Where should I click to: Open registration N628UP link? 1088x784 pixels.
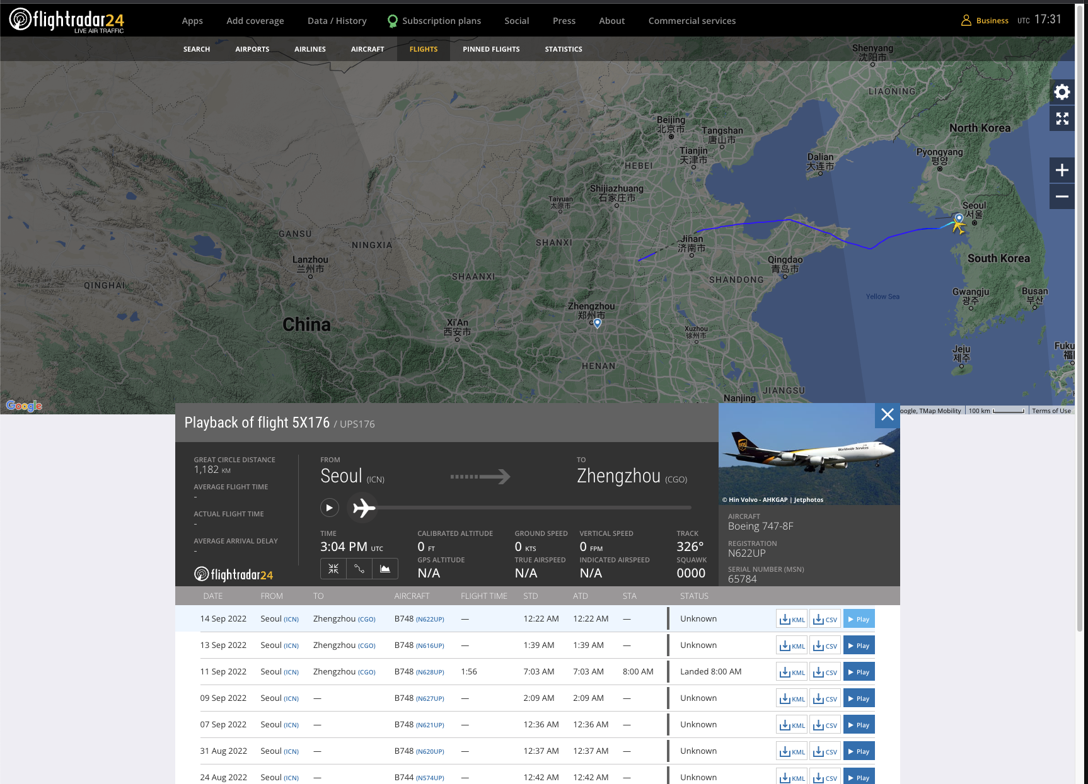430,673
